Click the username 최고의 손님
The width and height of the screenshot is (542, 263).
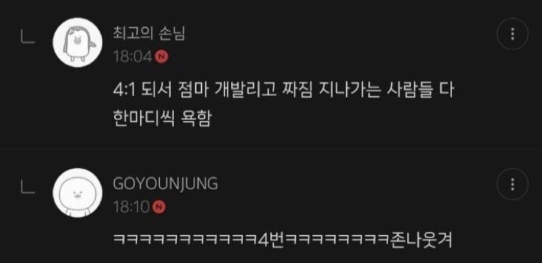149,34
